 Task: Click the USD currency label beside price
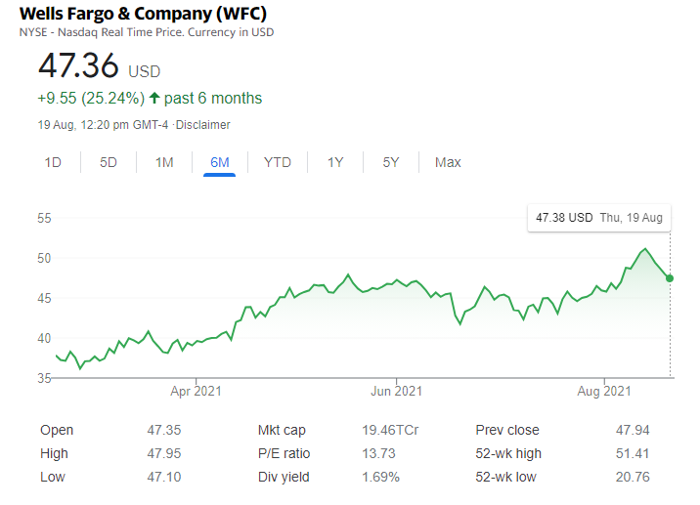coord(144,72)
